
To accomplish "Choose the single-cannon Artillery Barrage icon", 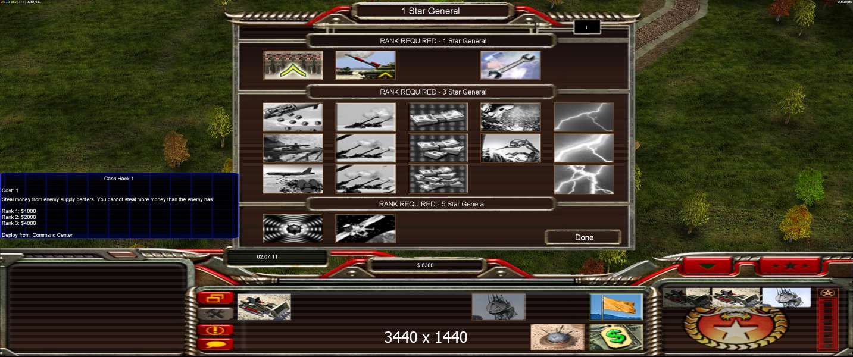I will point(365,117).
